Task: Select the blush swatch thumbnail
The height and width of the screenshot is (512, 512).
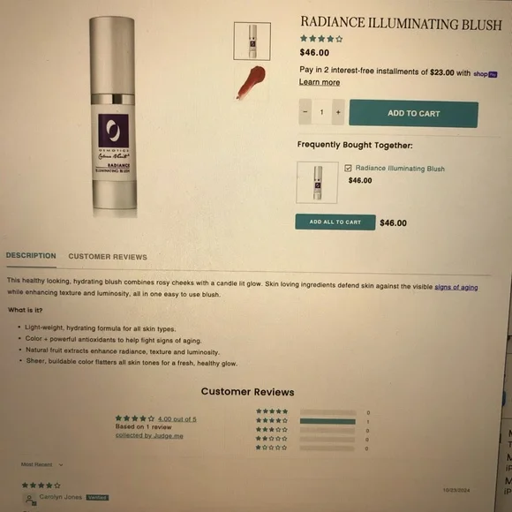Action: [x=252, y=82]
